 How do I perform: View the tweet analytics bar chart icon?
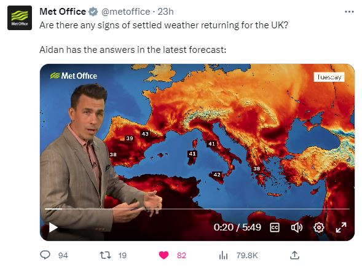point(223,255)
